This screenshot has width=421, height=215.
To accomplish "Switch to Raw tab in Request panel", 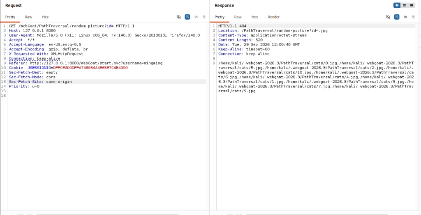I will (x=28, y=17).
